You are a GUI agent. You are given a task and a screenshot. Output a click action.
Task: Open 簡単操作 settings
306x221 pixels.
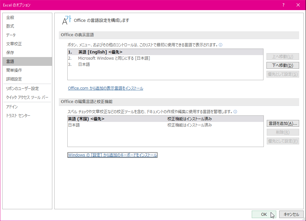27,70
